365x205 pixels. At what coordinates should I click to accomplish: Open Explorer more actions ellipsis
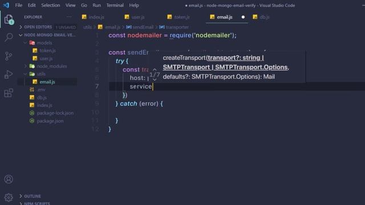click(69, 17)
